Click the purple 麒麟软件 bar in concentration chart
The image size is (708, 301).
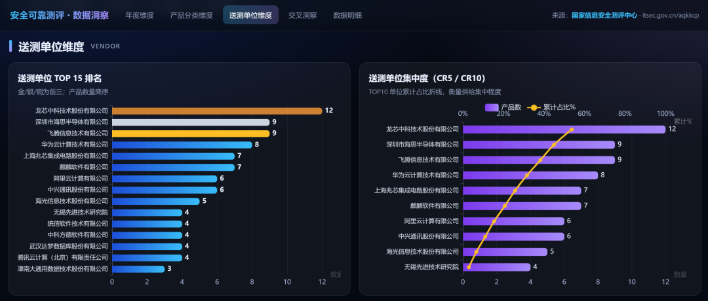tap(522, 206)
